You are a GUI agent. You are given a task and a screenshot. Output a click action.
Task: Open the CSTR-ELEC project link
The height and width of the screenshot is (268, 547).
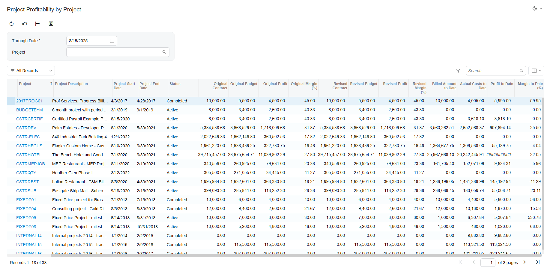coord(28,137)
